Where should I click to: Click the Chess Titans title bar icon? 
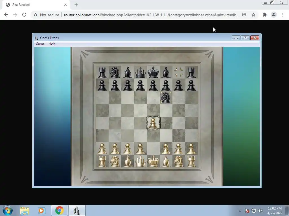click(x=36, y=38)
